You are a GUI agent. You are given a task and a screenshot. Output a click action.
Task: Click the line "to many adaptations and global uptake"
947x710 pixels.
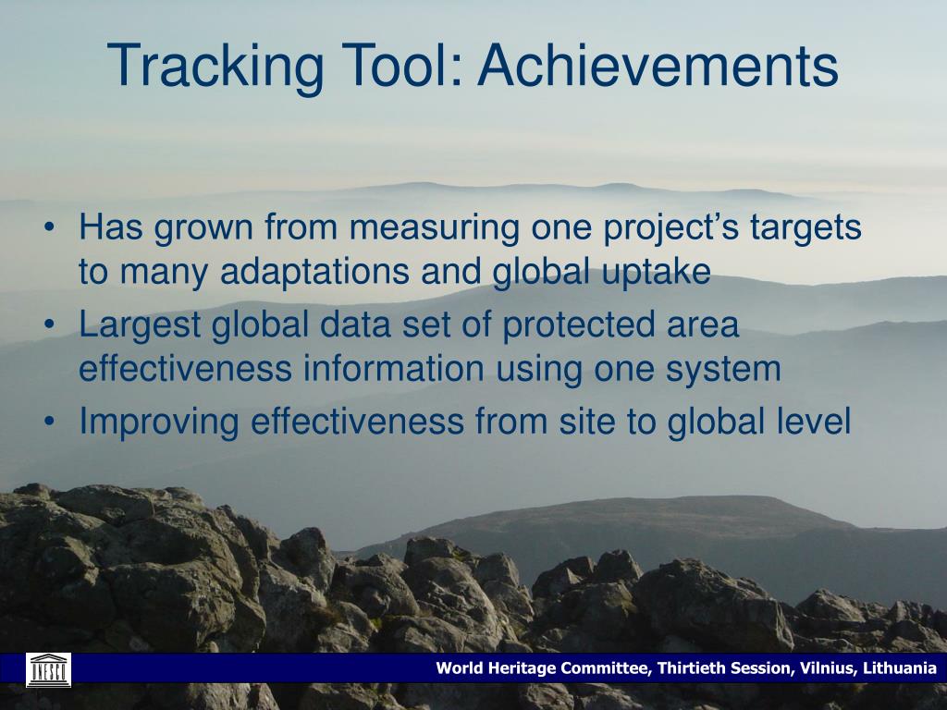coord(394,272)
